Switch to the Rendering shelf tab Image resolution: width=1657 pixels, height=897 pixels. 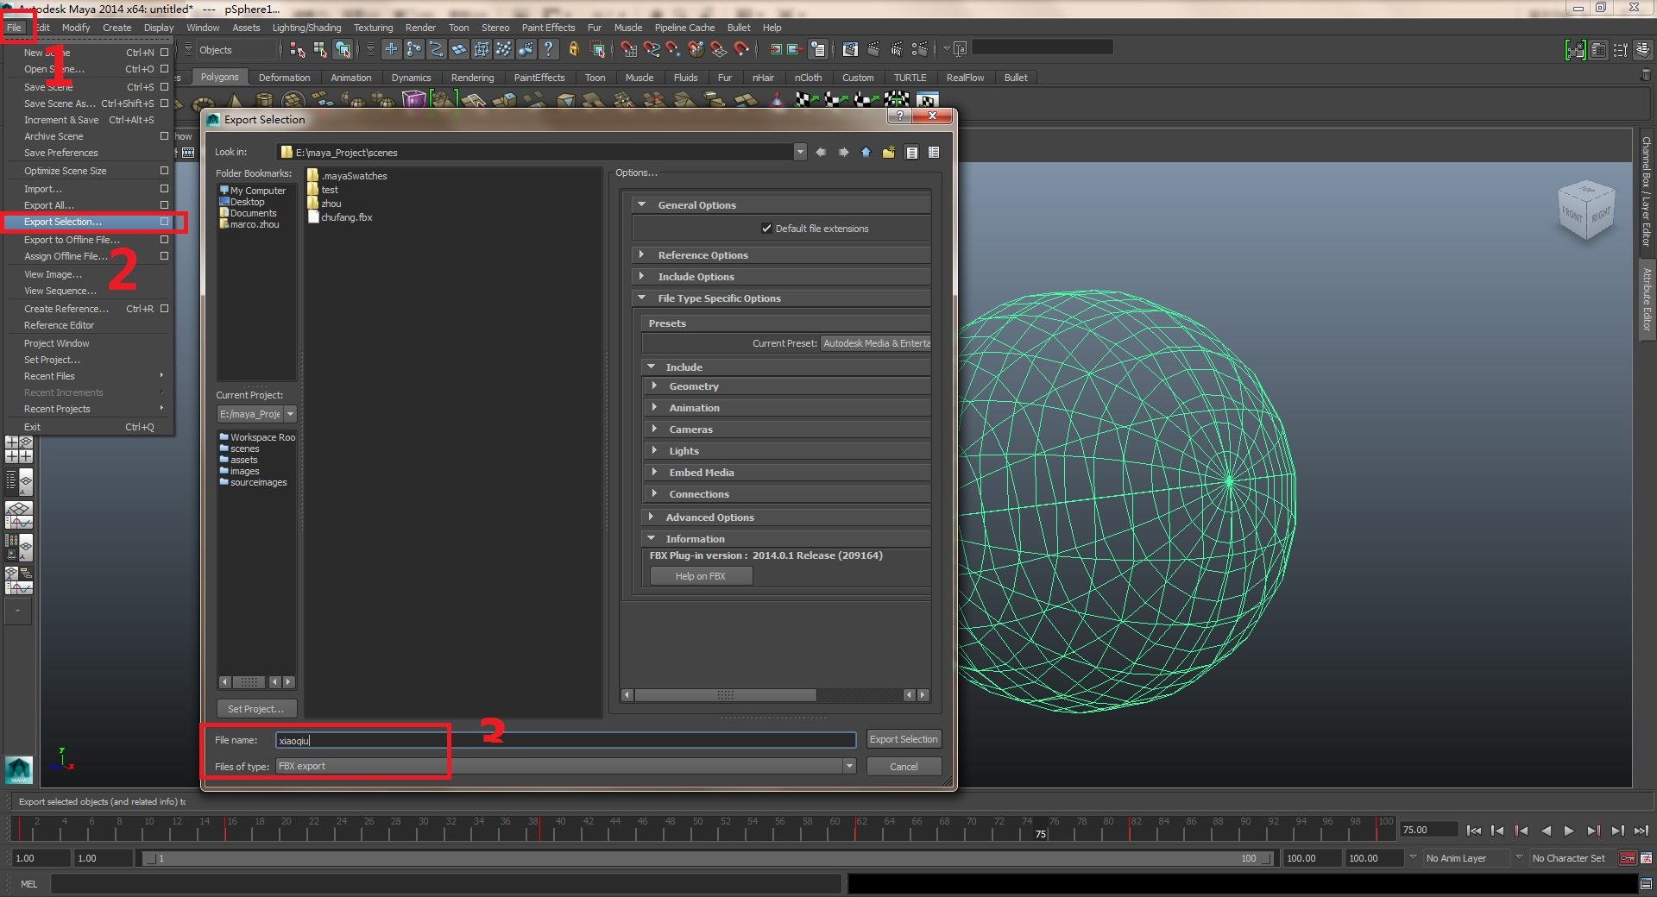point(472,78)
